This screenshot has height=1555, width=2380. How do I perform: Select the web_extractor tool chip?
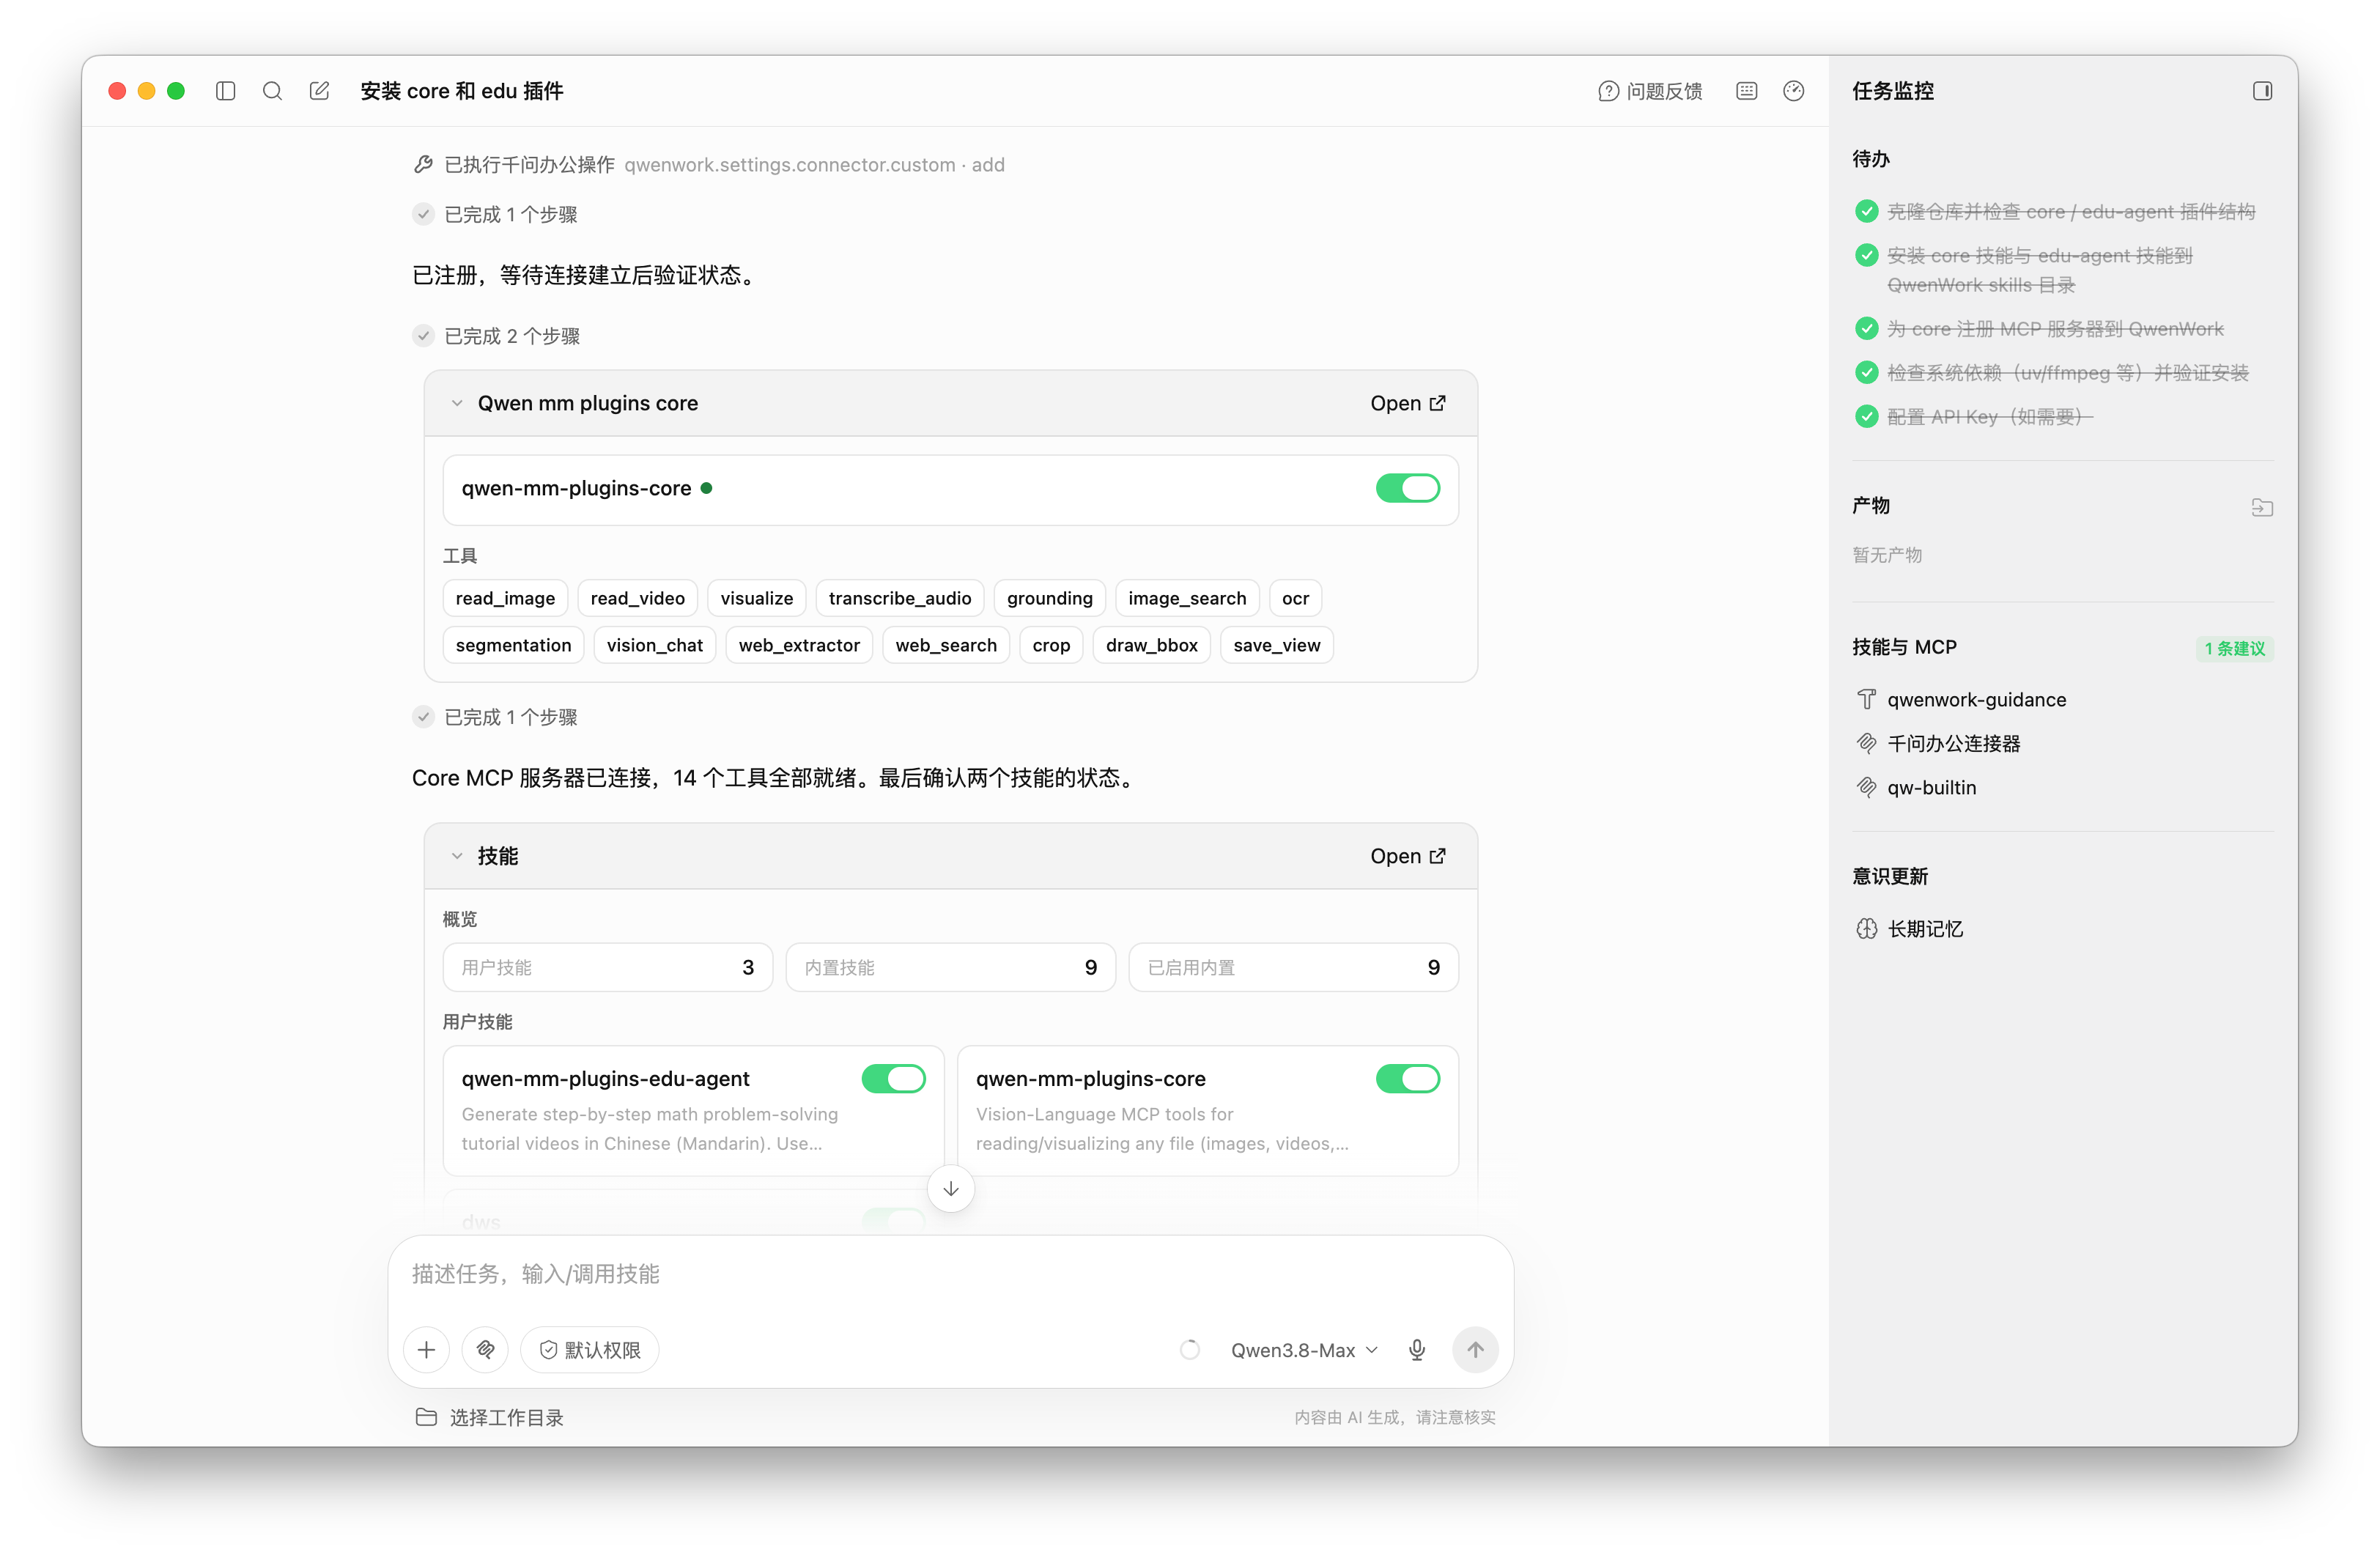[799, 645]
